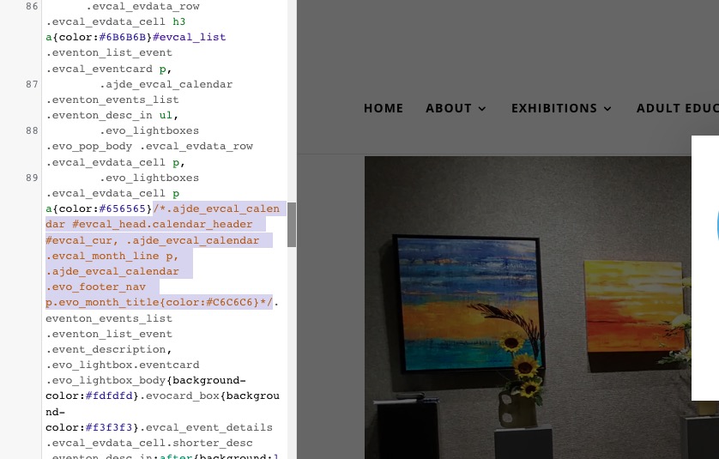Image resolution: width=719 pixels, height=459 pixels.
Task: Click line number 88 in the gutter
Action: pos(32,130)
